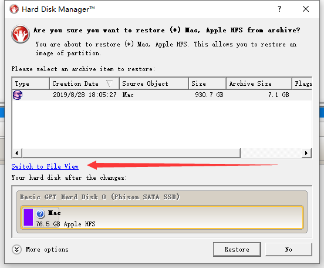The height and width of the screenshot is (268, 324).
Task: Click the purple Mac partition color block
Action: 28,217
